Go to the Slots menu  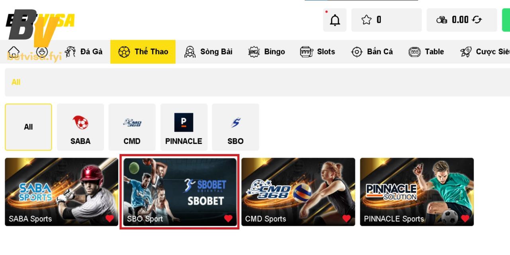click(318, 52)
